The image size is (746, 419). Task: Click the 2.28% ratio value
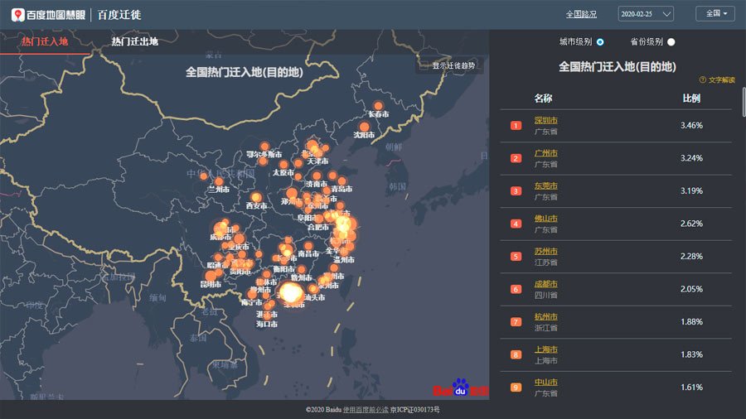(691, 257)
